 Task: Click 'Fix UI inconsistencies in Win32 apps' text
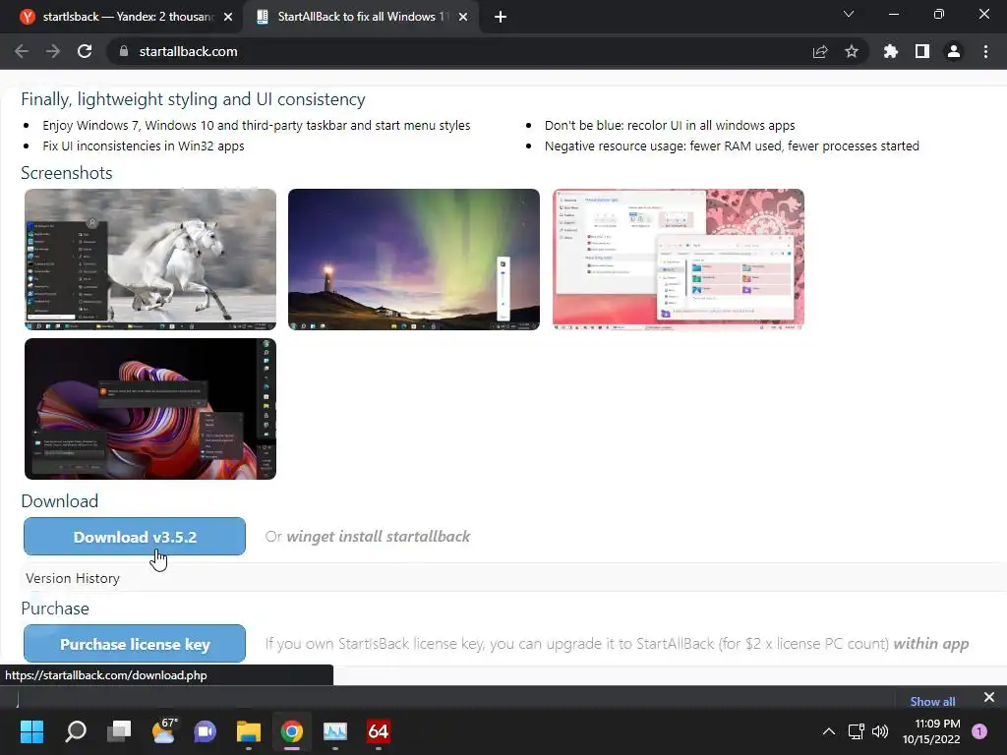point(144,145)
